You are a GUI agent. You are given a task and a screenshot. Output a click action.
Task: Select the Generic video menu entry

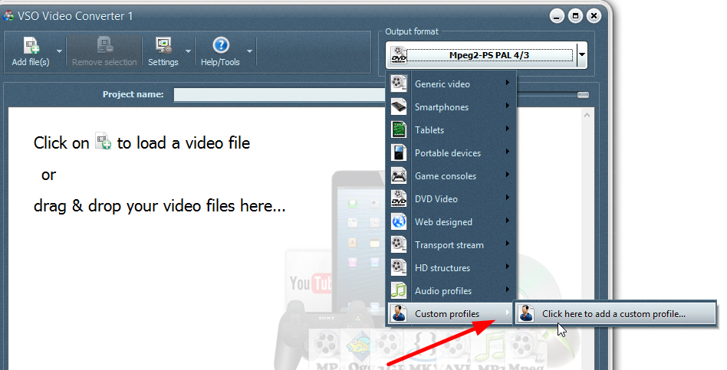451,83
